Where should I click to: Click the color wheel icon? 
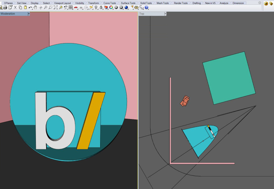click(111, 8)
